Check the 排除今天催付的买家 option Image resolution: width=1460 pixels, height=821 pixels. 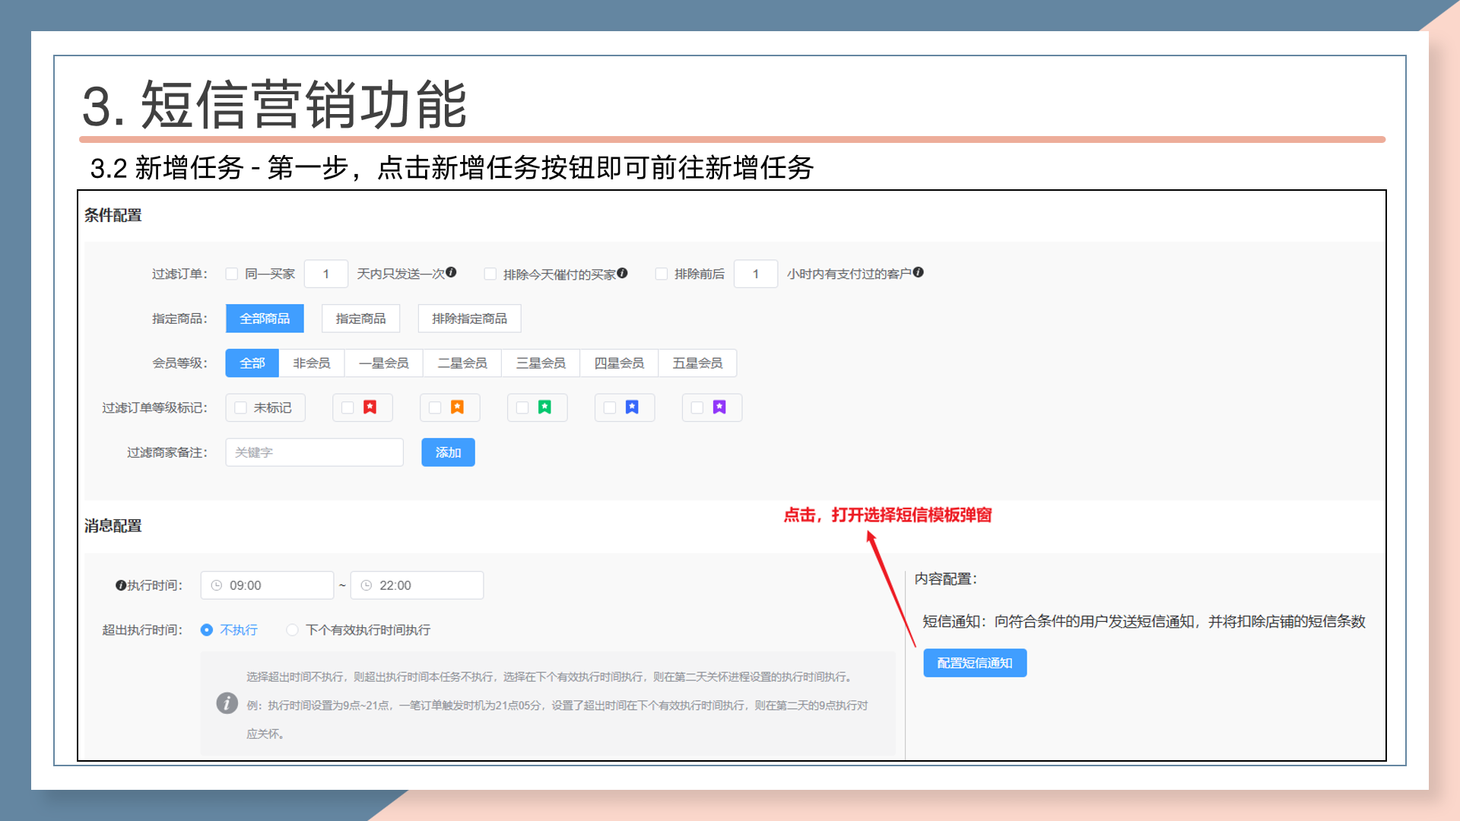pyautogui.click(x=490, y=274)
